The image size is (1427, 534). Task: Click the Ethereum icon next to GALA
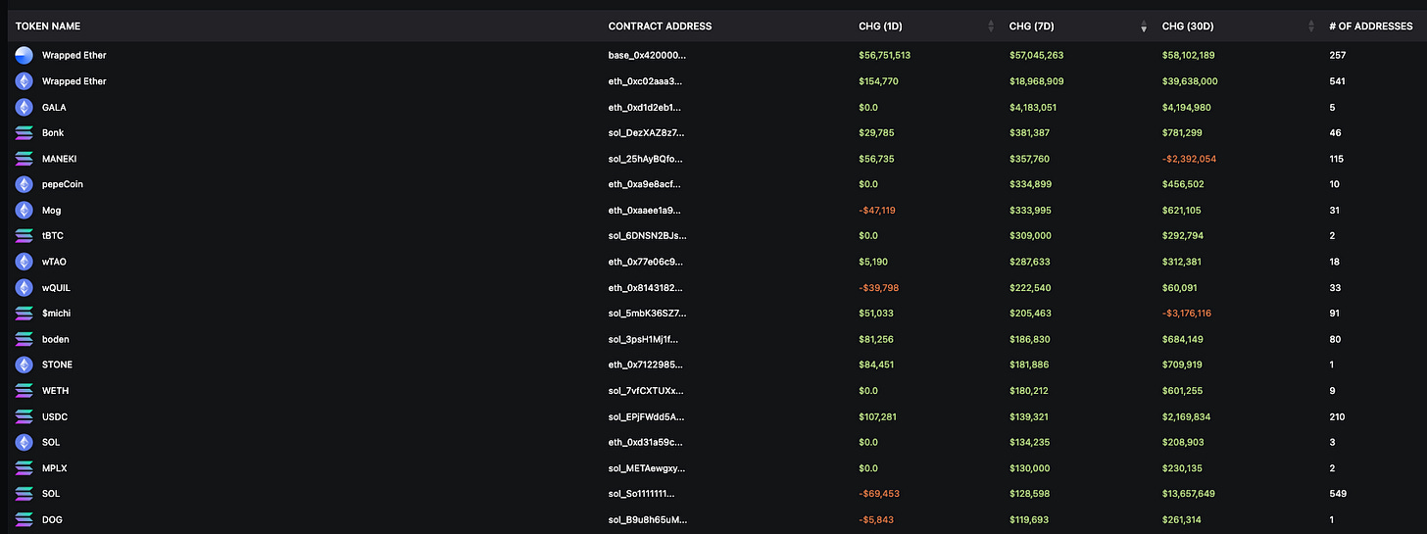coord(25,107)
